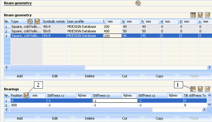Open unit selector mm for Position column
The image size is (212, 122).
[x=38, y=95]
